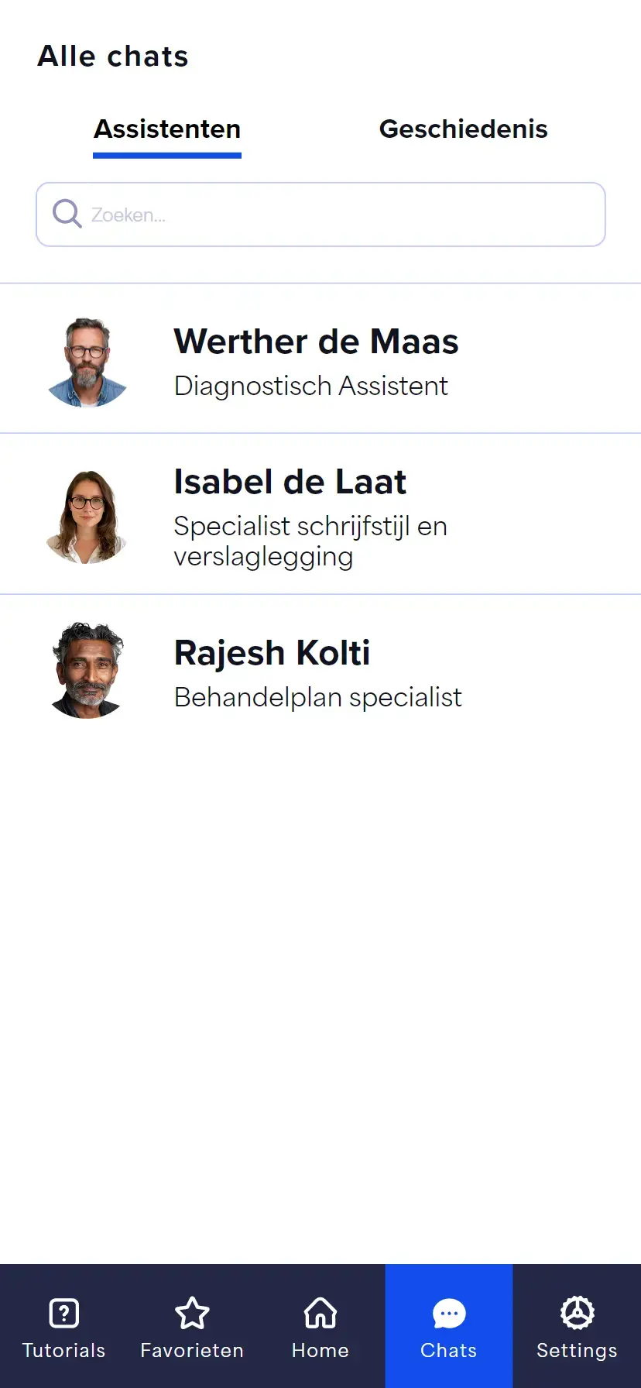Open Tutorials via question mark icon
This screenshot has width=641, height=1388.
point(63,1313)
